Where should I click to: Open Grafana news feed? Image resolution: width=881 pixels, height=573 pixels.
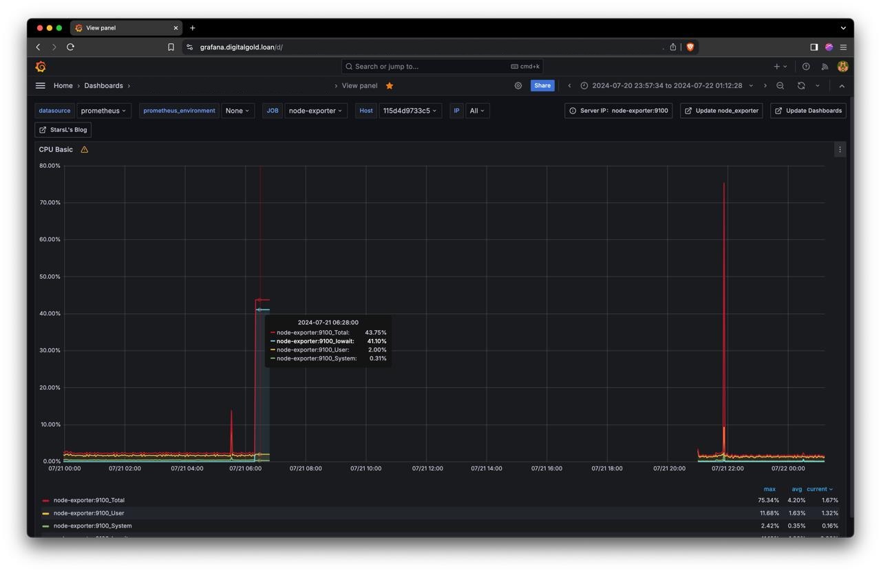pos(825,66)
